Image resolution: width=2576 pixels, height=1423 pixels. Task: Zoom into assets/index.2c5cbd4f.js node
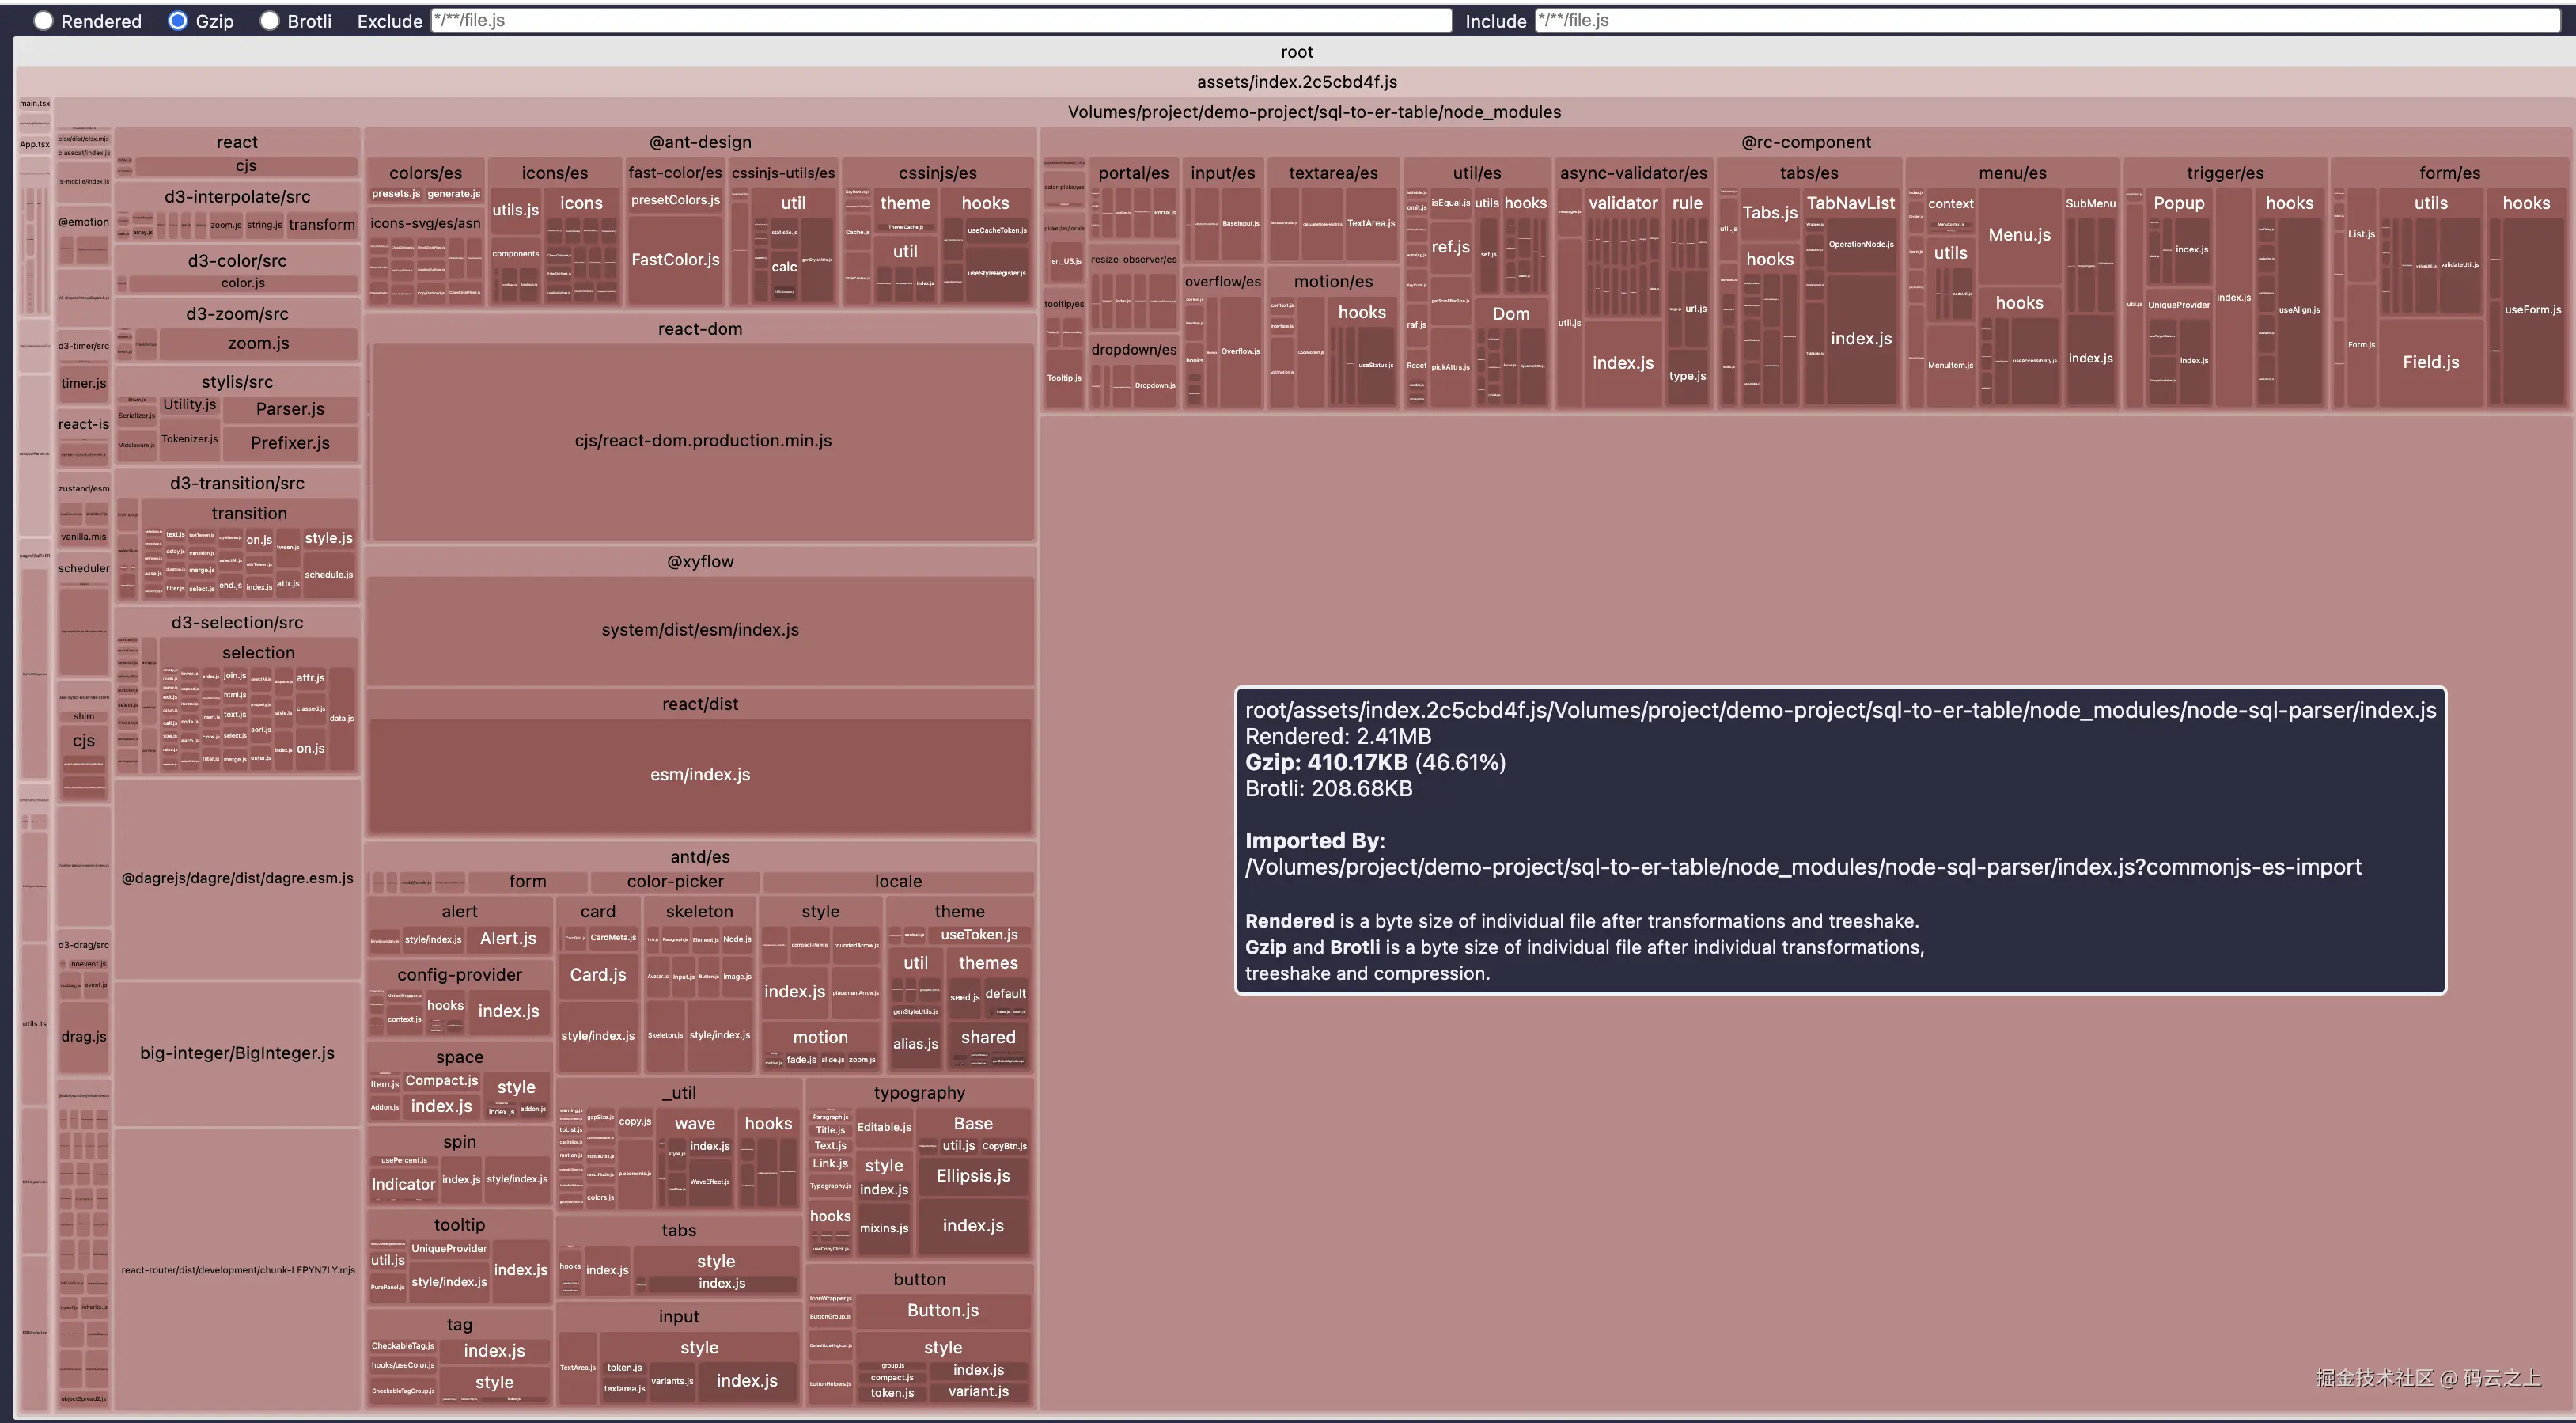pyautogui.click(x=1296, y=82)
